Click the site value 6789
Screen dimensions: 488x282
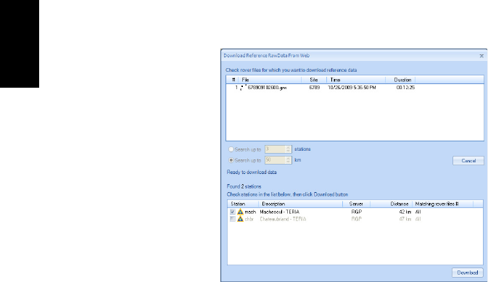[315, 88]
